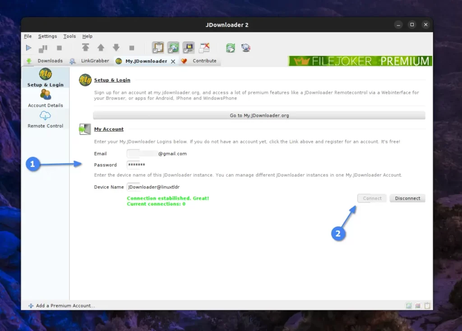Click the plus icon by Add Premium Account

[31, 306]
